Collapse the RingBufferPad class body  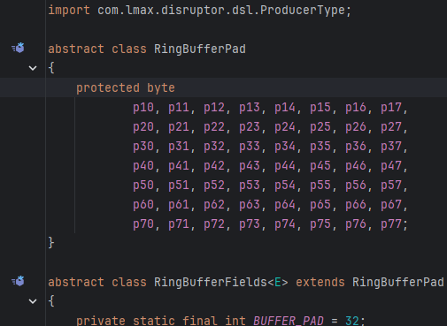33,68
